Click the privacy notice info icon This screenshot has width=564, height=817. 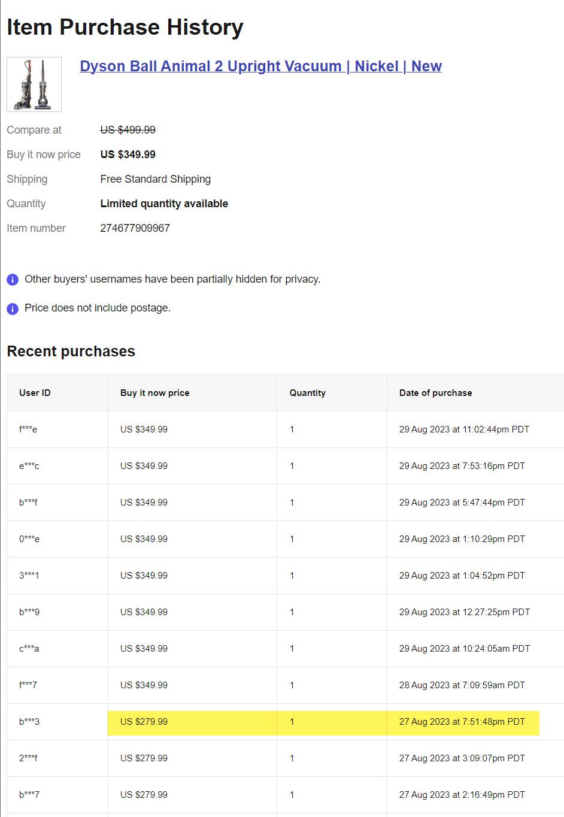click(x=11, y=279)
